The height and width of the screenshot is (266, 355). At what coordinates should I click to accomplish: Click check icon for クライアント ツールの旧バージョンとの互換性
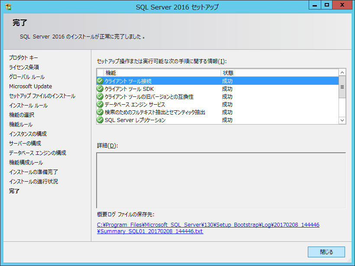100,96
